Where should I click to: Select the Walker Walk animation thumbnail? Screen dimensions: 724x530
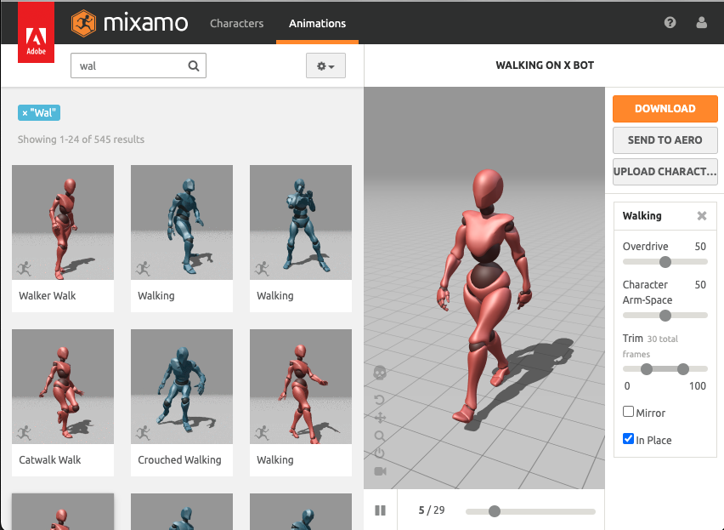click(x=63, y=222)
